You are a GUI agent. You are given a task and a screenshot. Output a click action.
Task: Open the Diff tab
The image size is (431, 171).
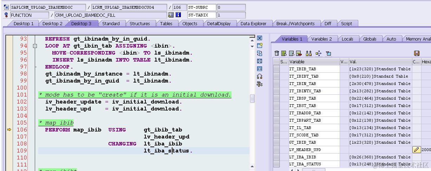(x=328, y=23)
